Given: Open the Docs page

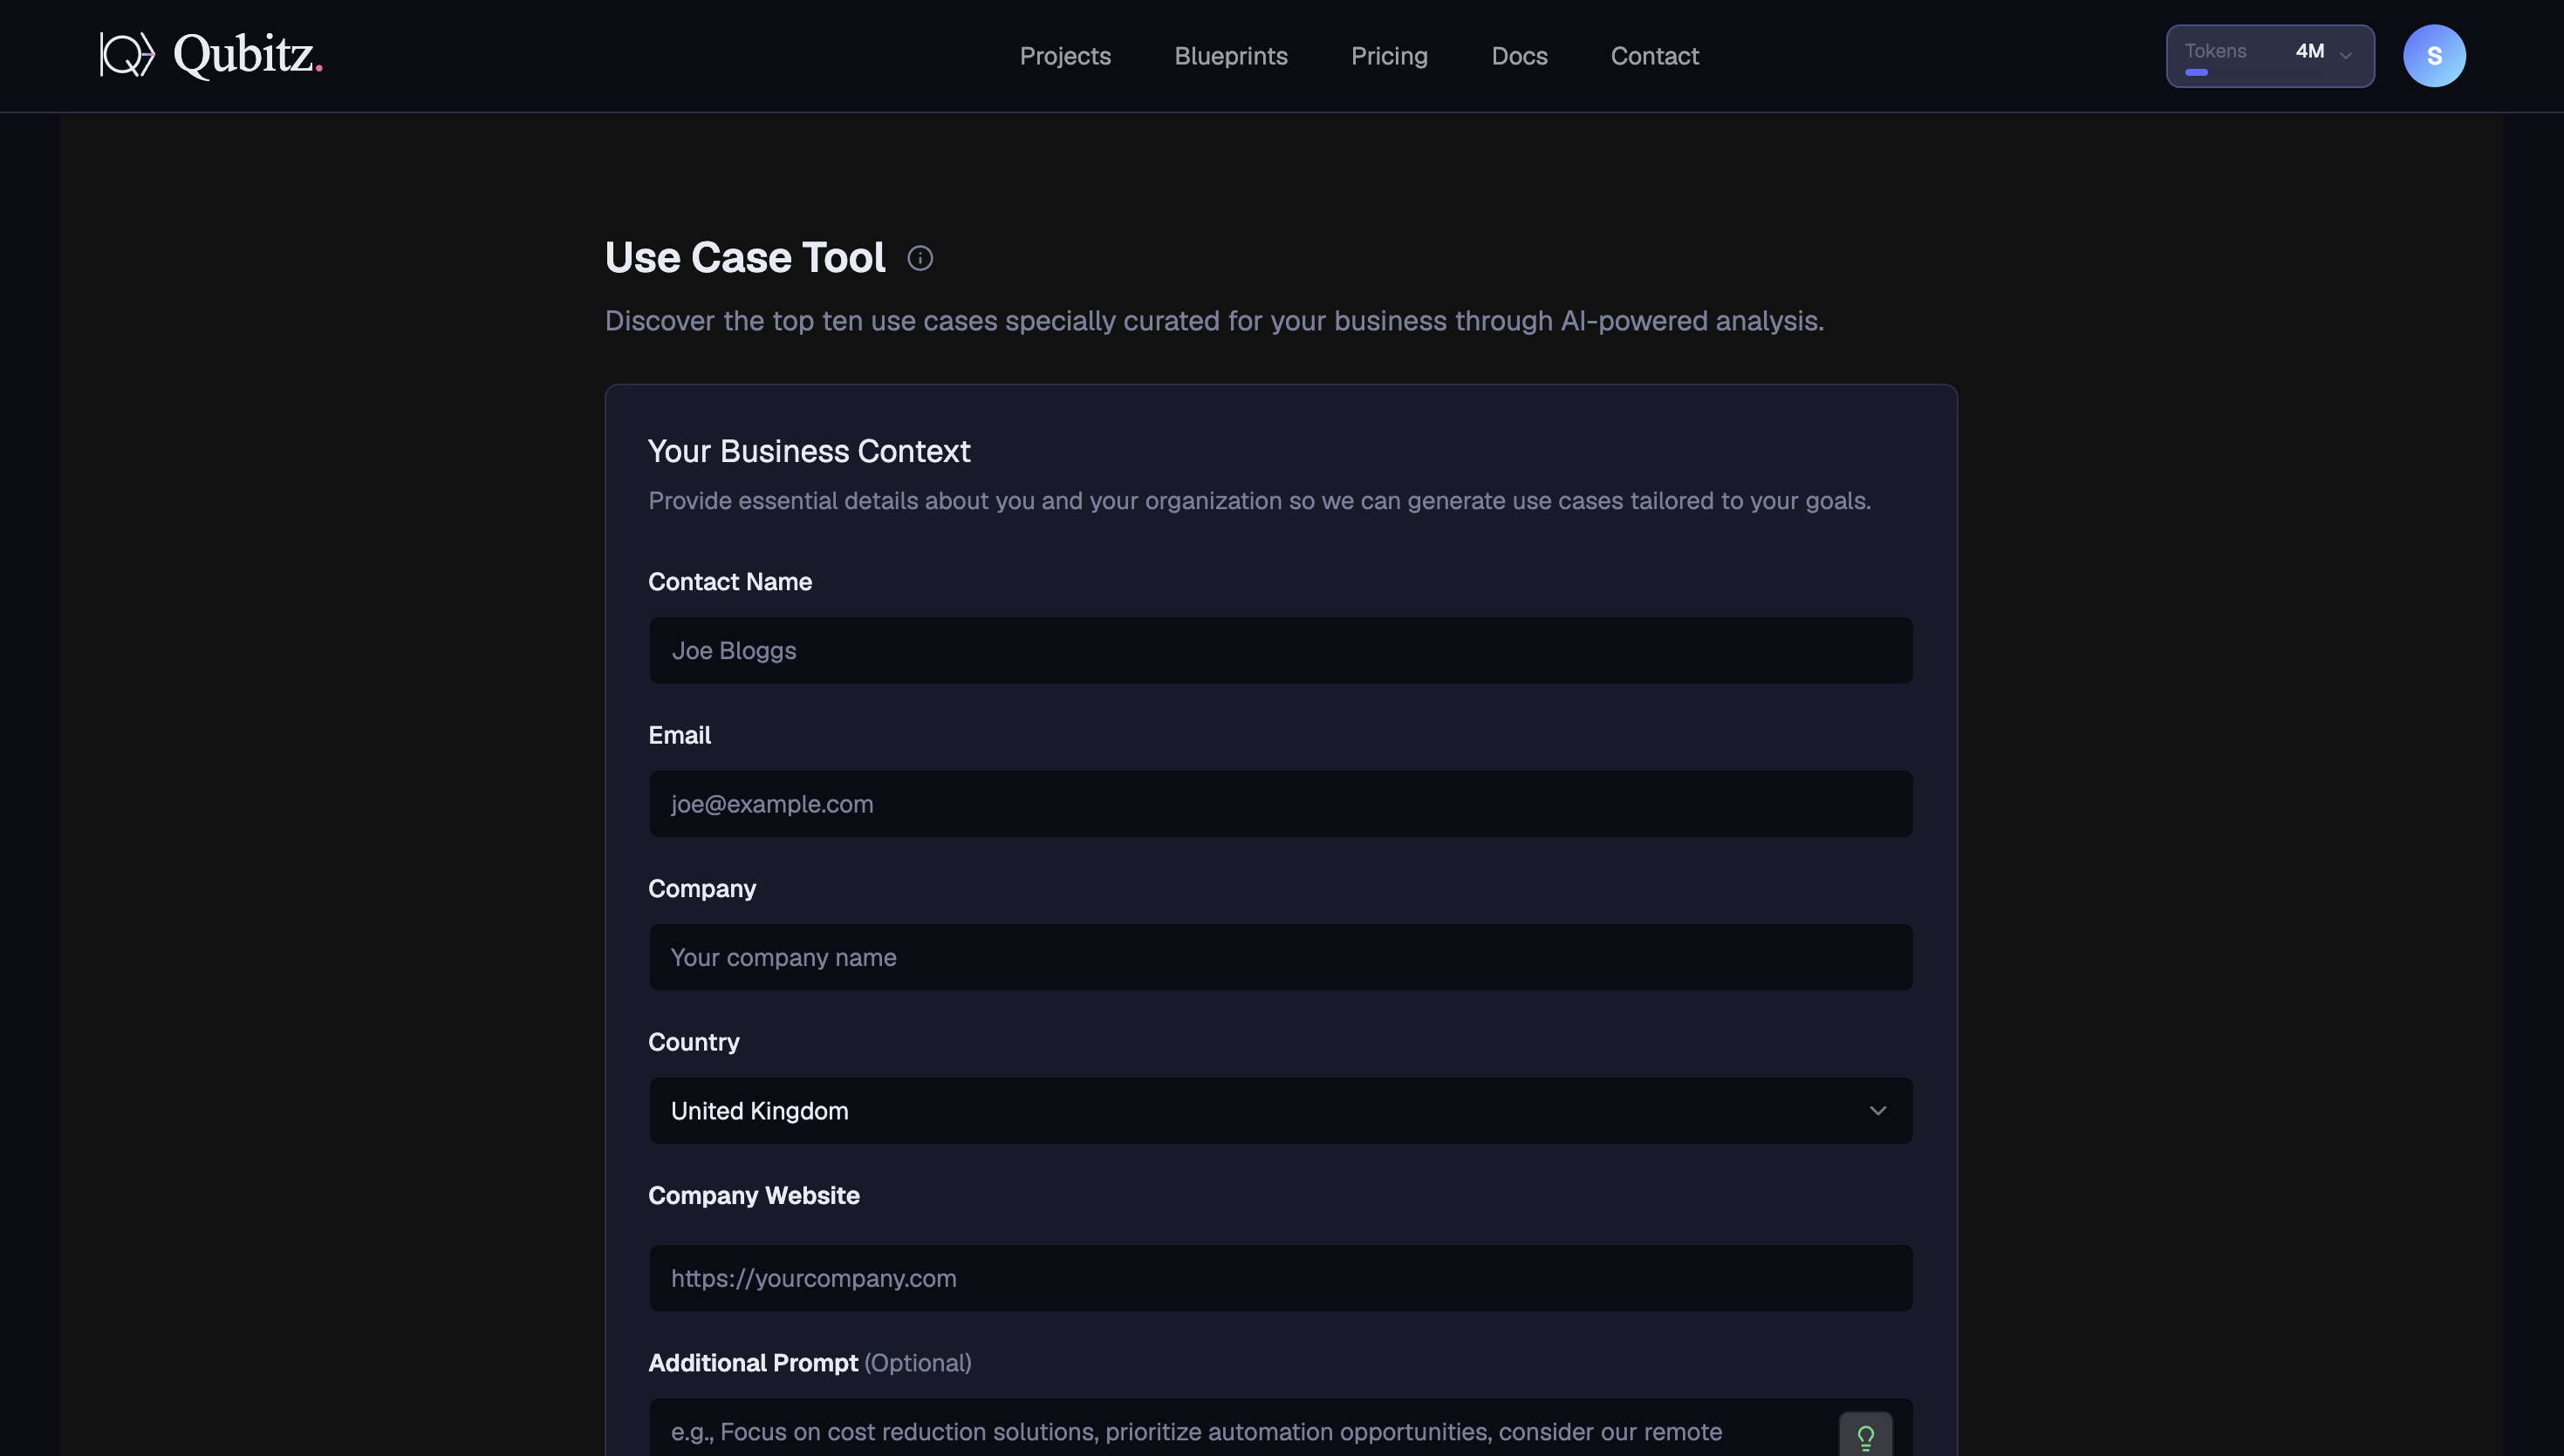Looking at the screenshot, I should pos(1519,56).
